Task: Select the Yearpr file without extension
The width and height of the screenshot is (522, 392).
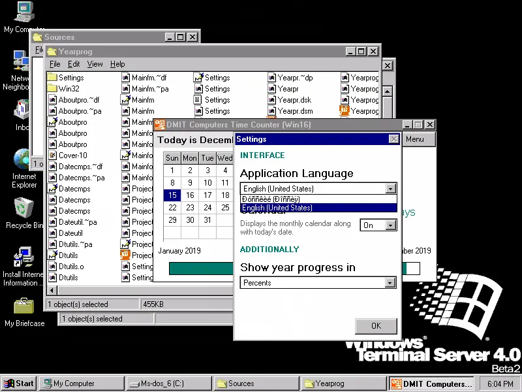Action: 283,89
